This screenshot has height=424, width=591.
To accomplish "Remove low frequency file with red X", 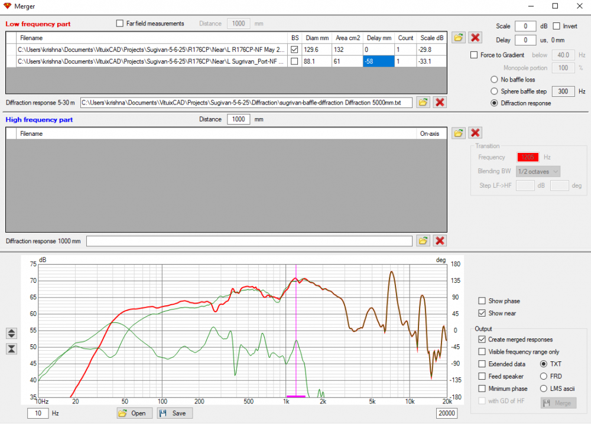I will point(475,37).
